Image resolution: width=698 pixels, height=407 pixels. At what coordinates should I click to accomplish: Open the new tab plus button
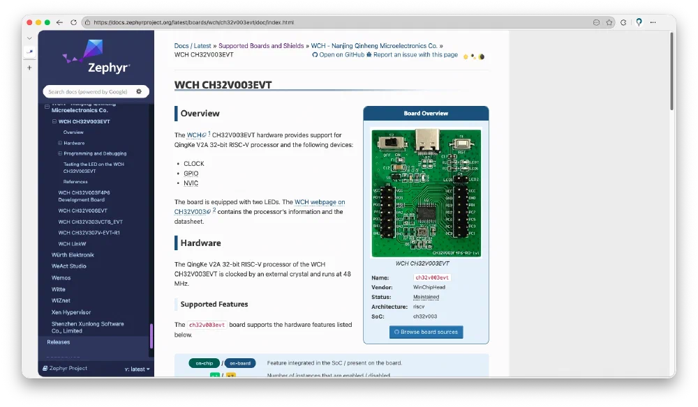pyautogui.click(x=29, y=68)
